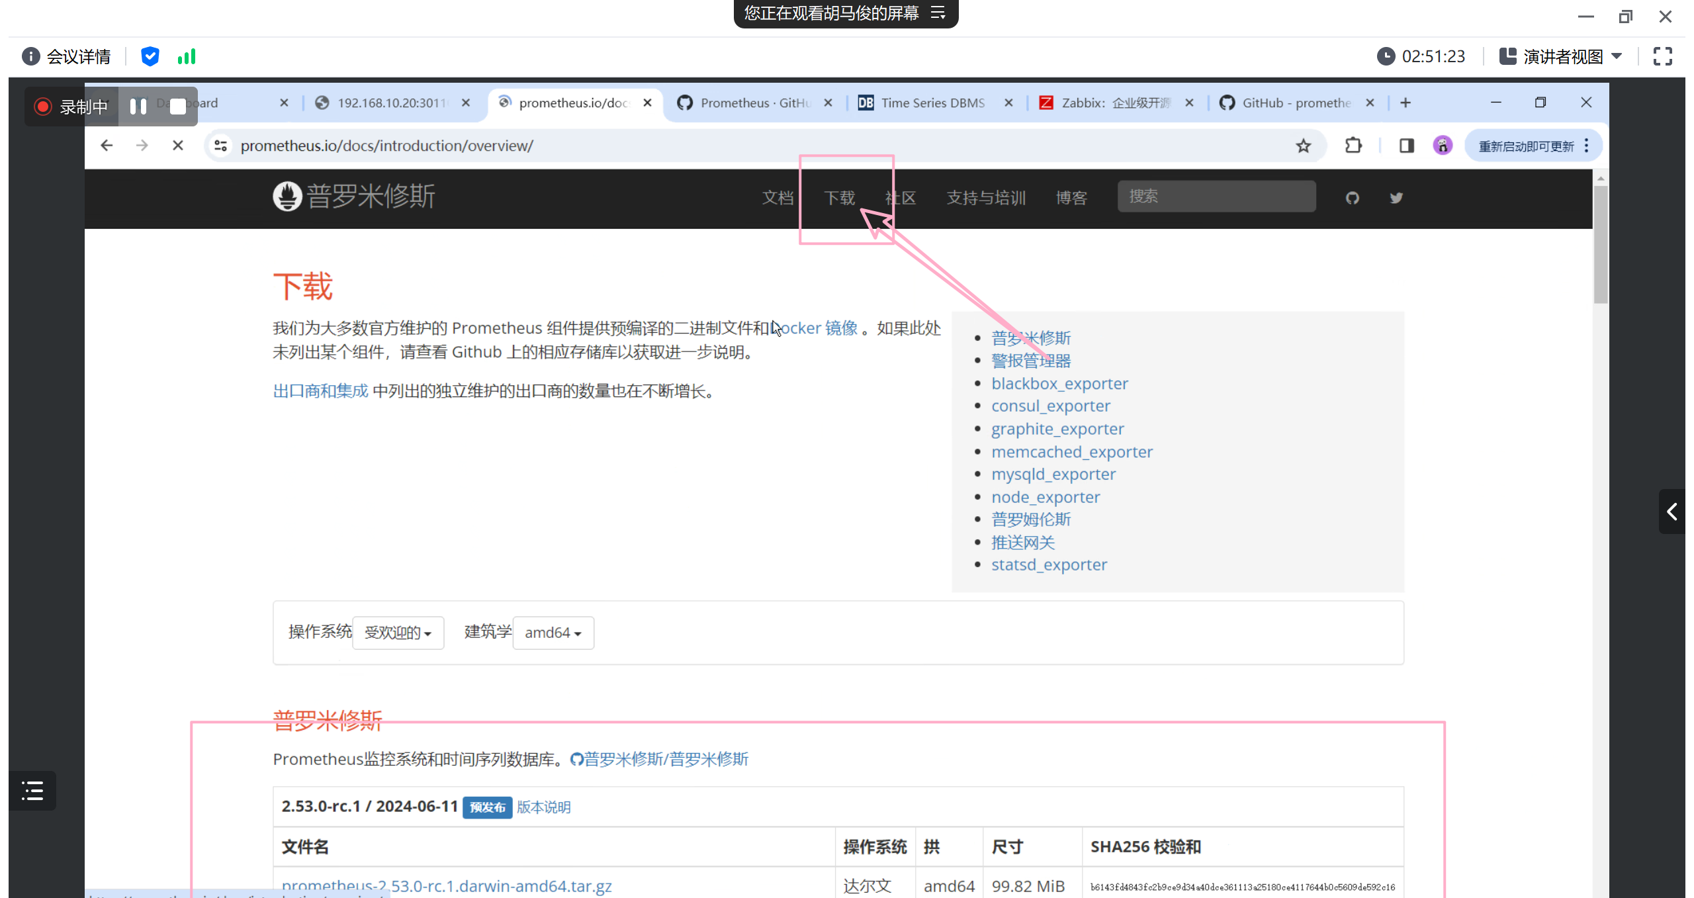The image size is (1694, 898).
Task: Pause the screen recording
Action: [138, 107]
